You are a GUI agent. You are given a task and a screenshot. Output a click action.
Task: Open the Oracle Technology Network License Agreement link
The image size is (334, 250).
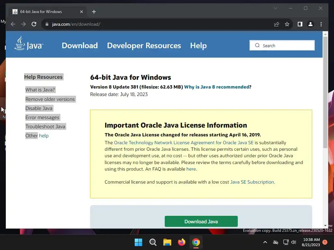click(184, 143)
